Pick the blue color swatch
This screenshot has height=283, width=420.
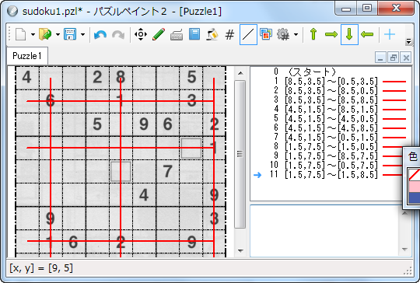point(414,198)
